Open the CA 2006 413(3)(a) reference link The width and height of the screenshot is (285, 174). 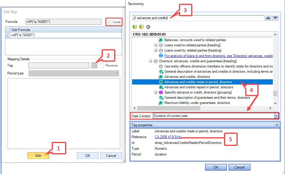pyautogui.click(x=168, y=137)
